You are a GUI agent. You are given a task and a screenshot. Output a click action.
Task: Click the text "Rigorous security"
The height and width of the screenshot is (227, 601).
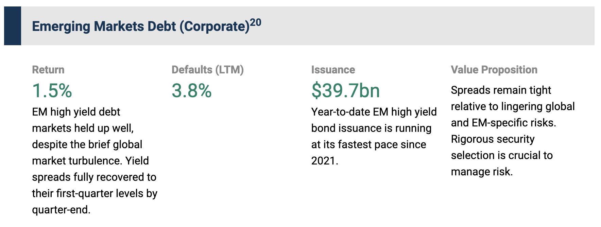coord(493,139)
